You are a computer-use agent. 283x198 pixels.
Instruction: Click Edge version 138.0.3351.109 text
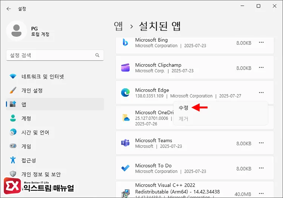click(x=149, y=96)
